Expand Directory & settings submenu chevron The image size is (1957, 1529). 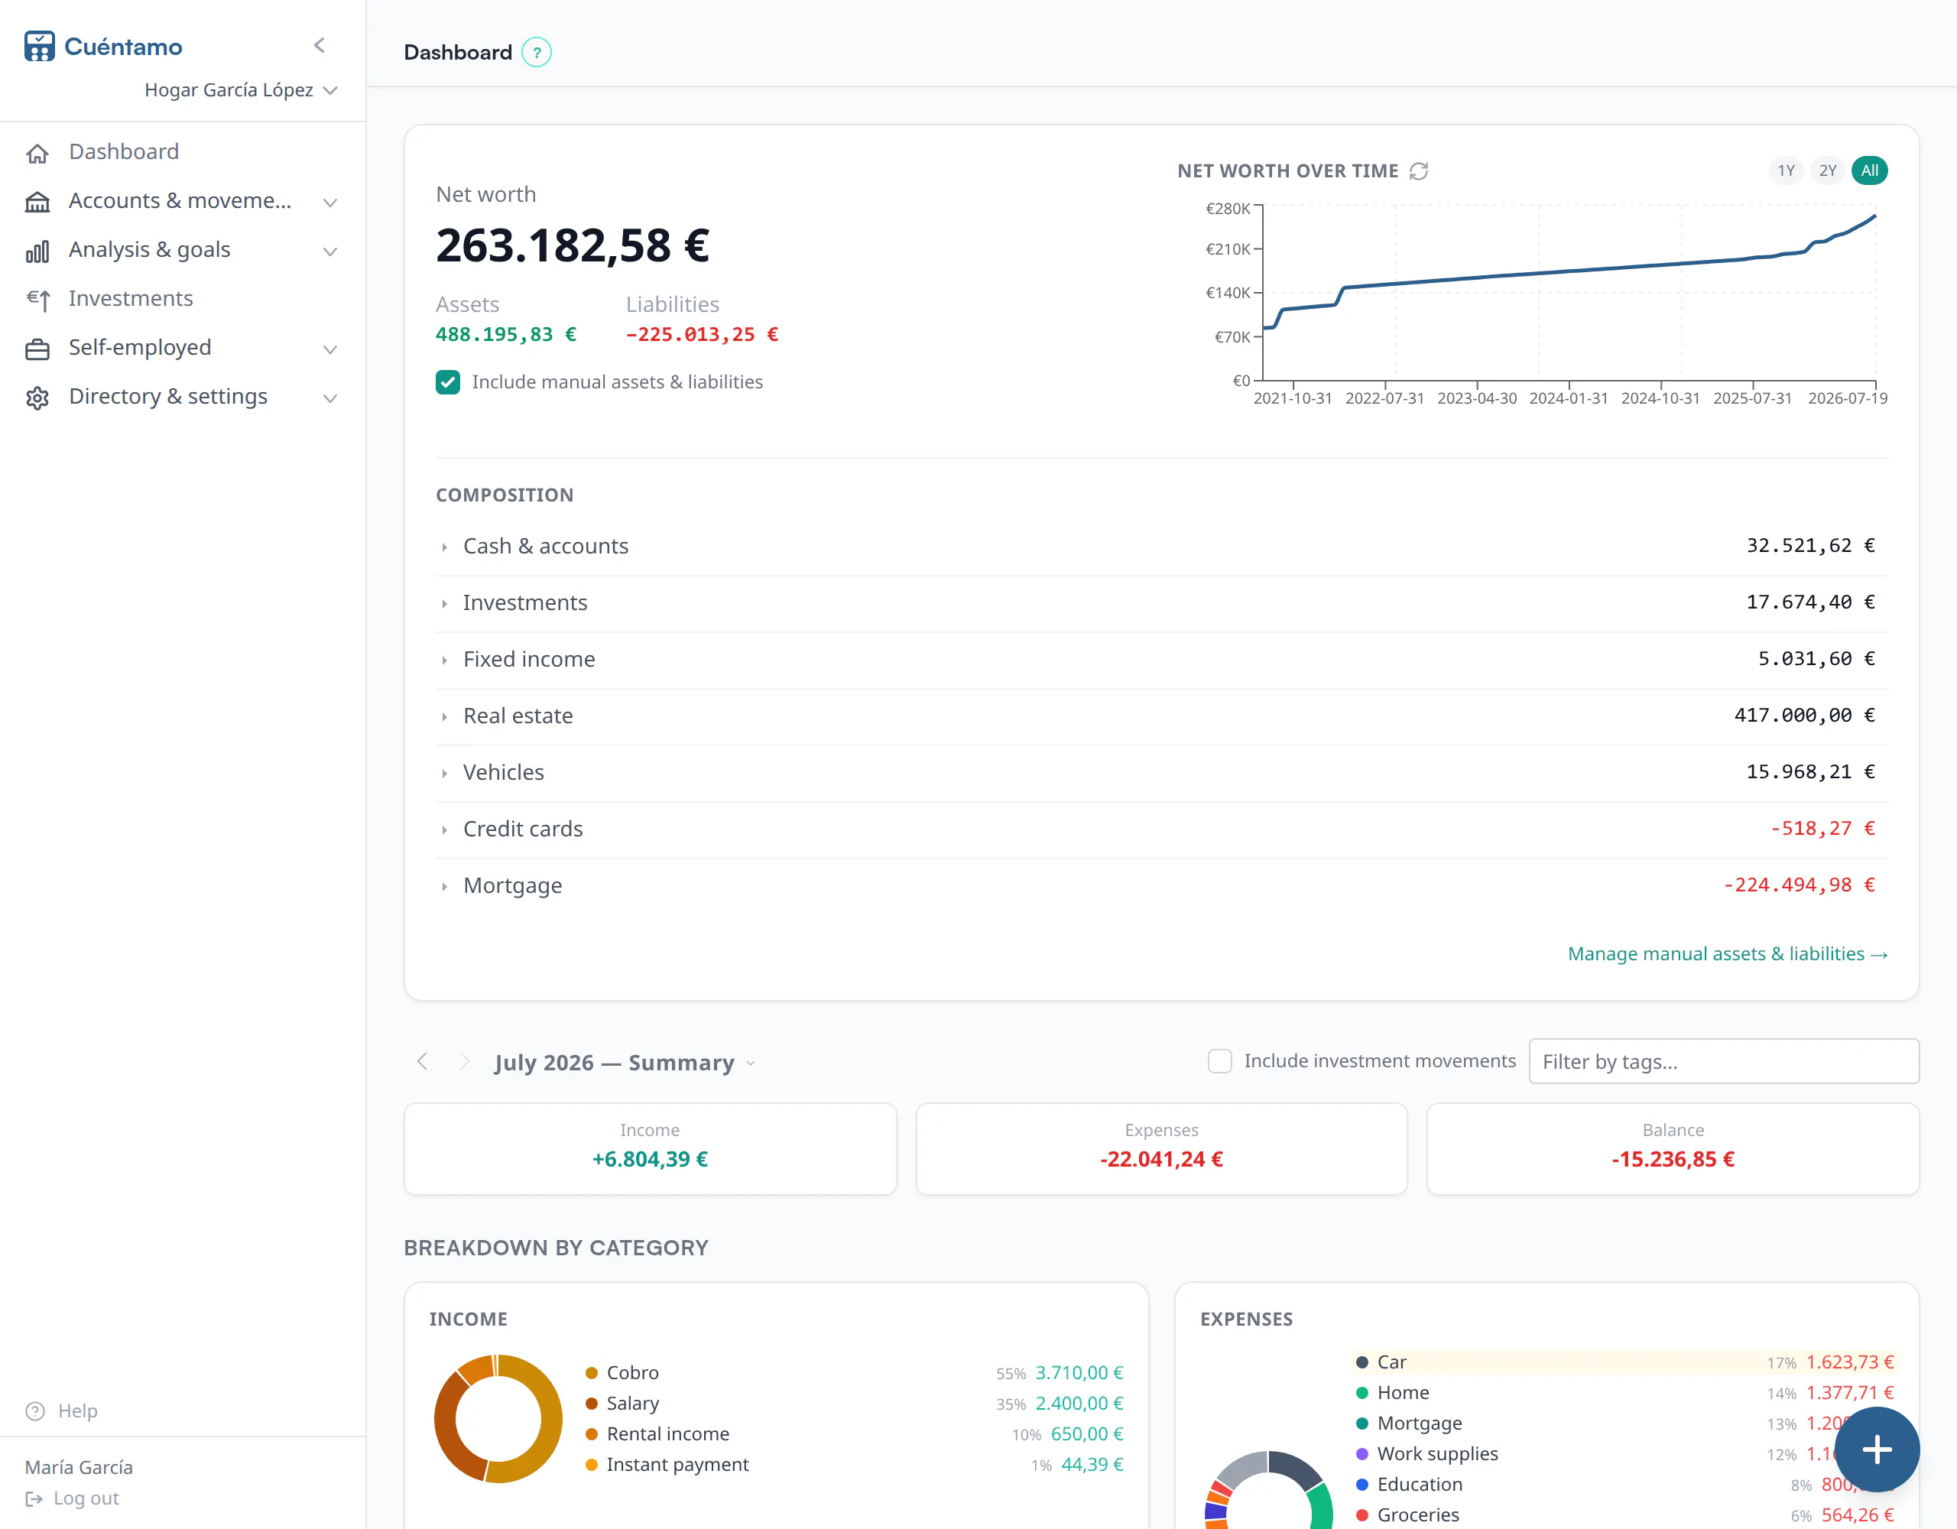[329, 398]
